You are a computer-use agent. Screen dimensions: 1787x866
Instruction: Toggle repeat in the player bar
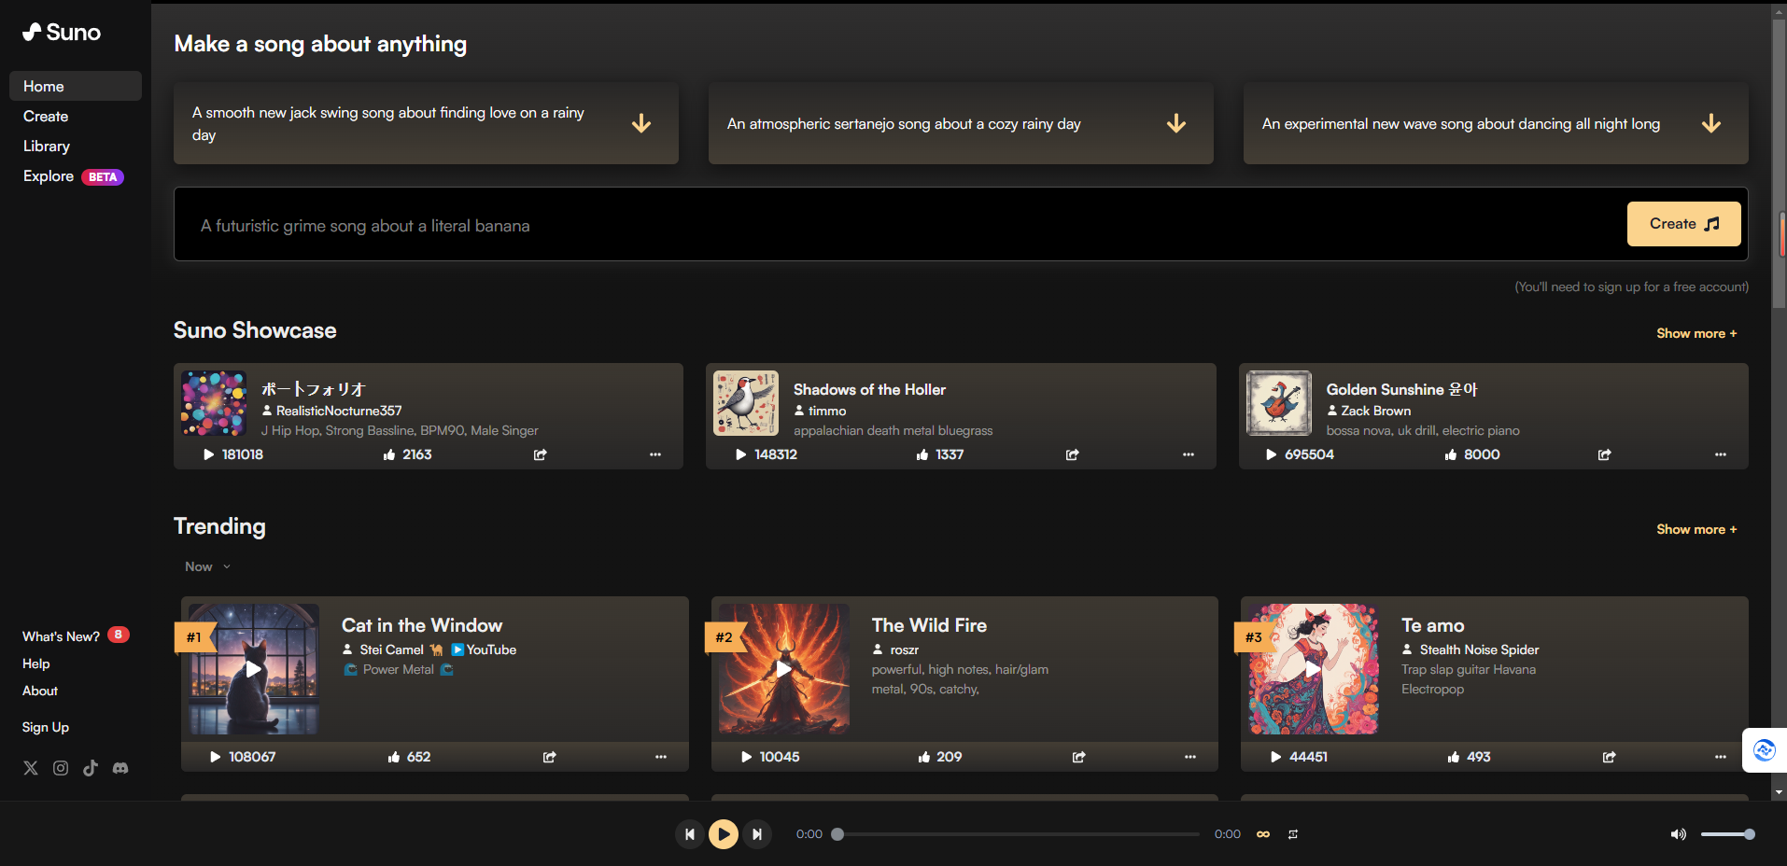1293,834
